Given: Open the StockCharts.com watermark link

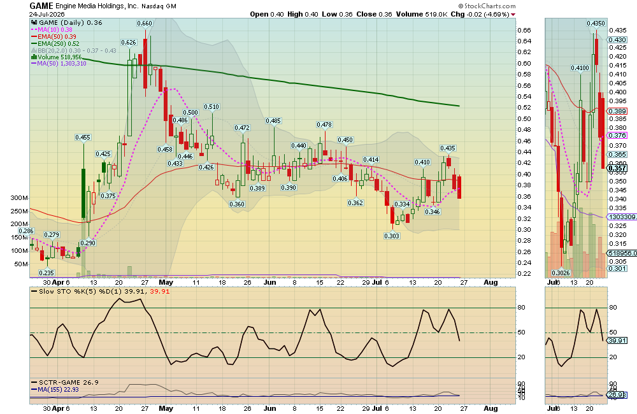Looking at the screenshot, I should pos(487,6).
